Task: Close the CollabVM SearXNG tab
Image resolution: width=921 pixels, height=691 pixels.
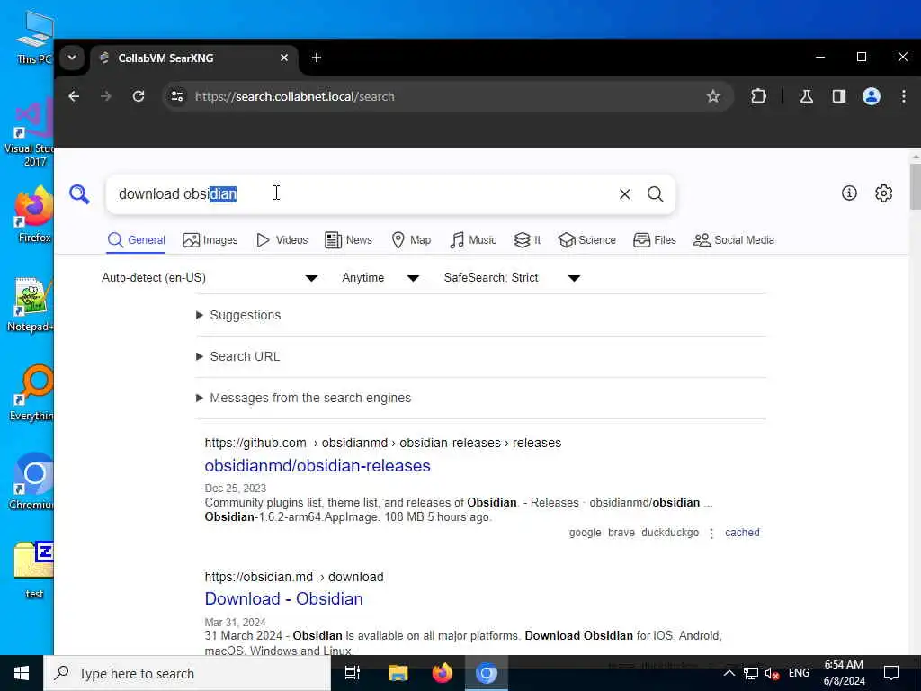Action: click(x=283, y=58)
